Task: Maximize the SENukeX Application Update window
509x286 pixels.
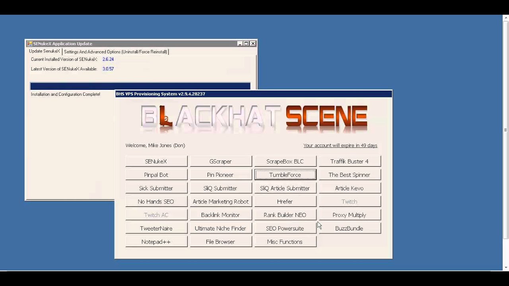Action: coord(246,44)
